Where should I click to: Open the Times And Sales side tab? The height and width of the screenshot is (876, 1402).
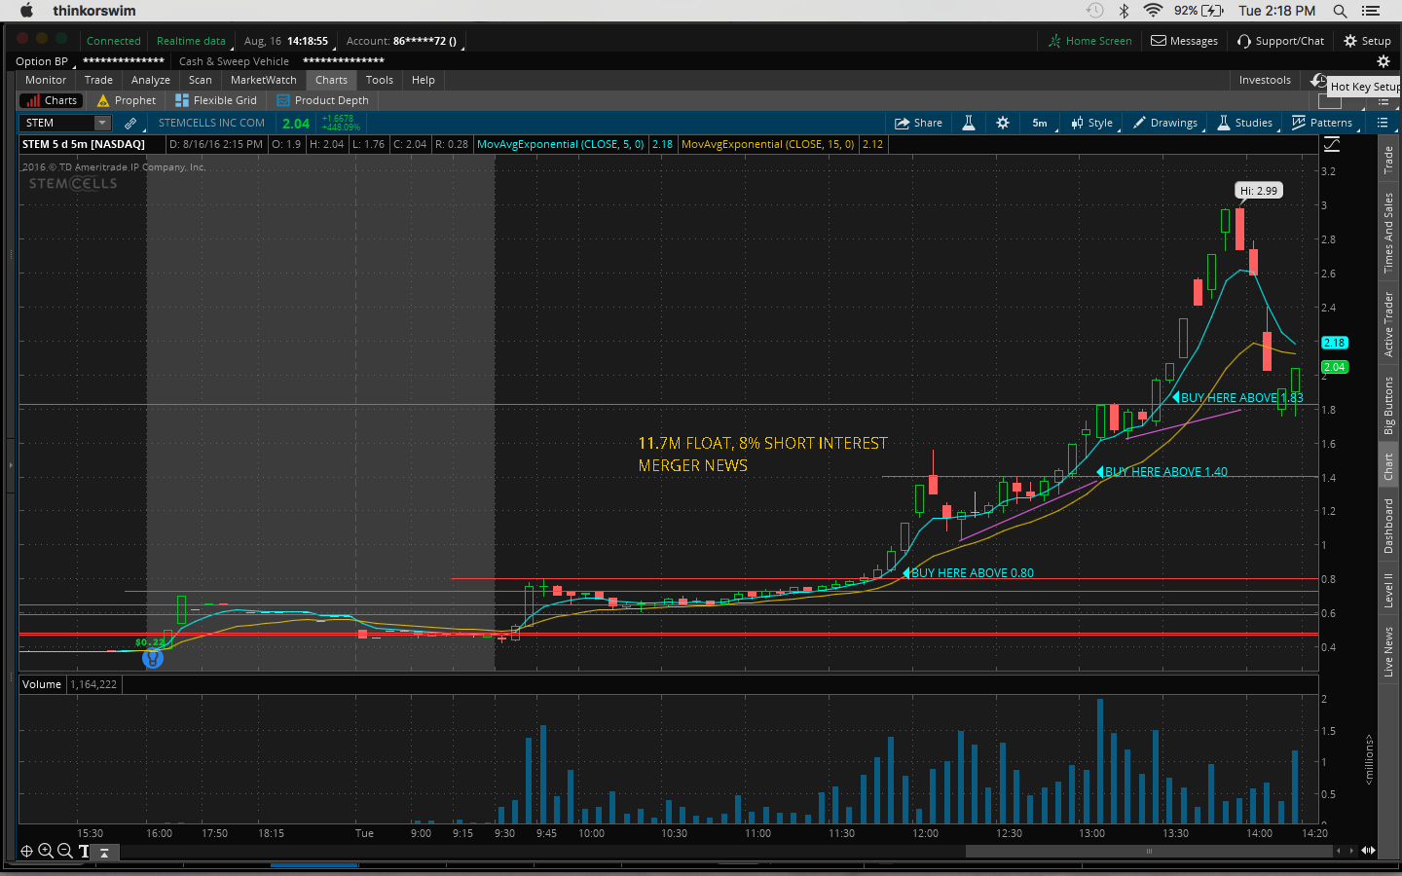[1389, 233]
